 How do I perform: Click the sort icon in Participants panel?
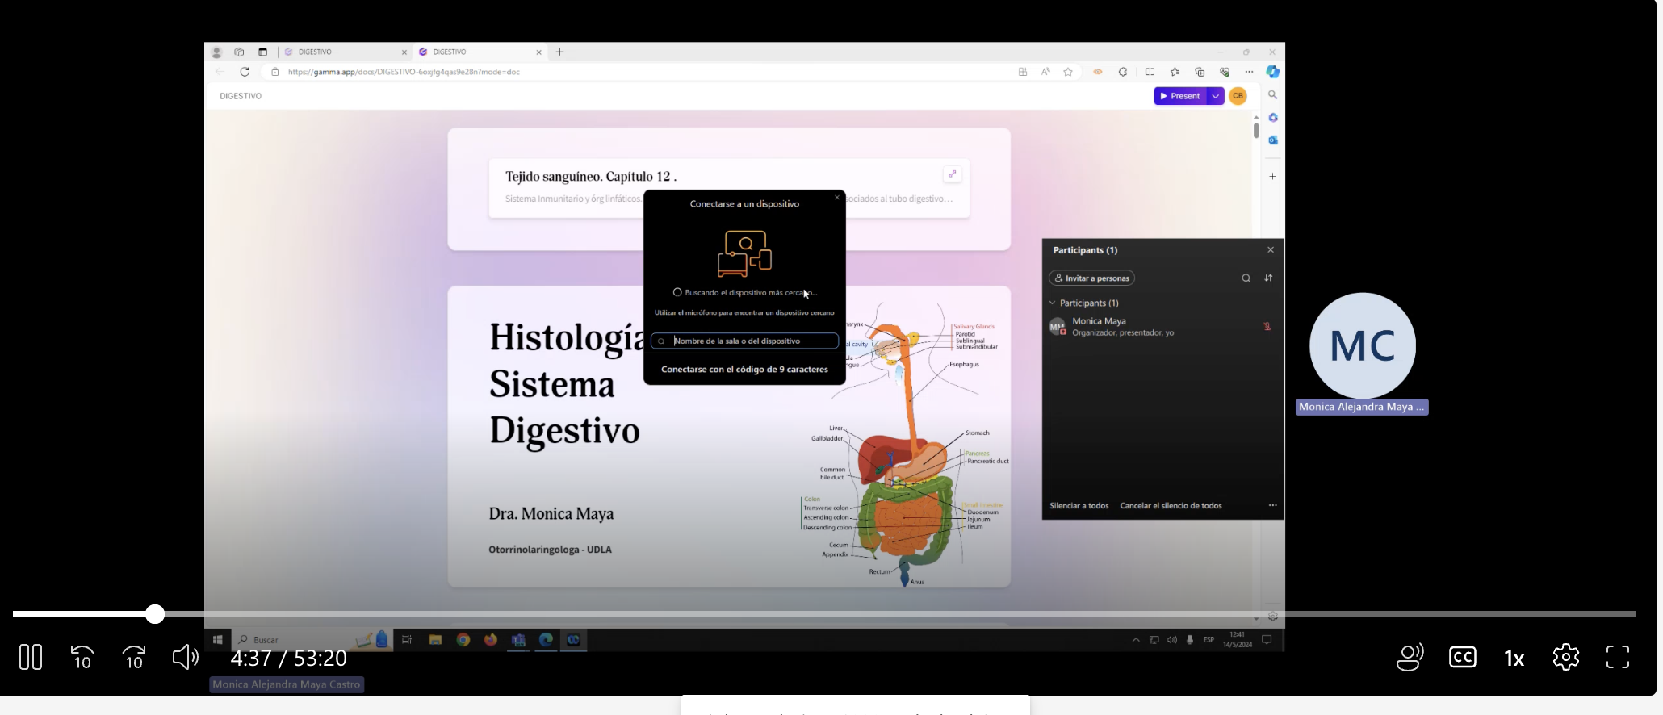(1268, 278)
